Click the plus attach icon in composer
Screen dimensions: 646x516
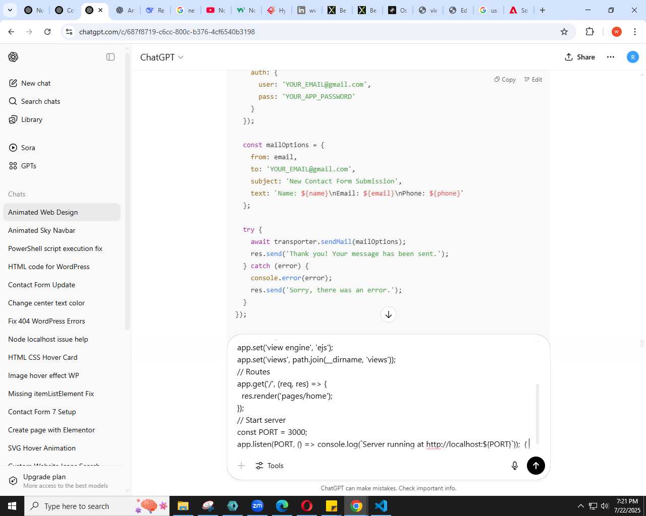click(x=241, y=466)
